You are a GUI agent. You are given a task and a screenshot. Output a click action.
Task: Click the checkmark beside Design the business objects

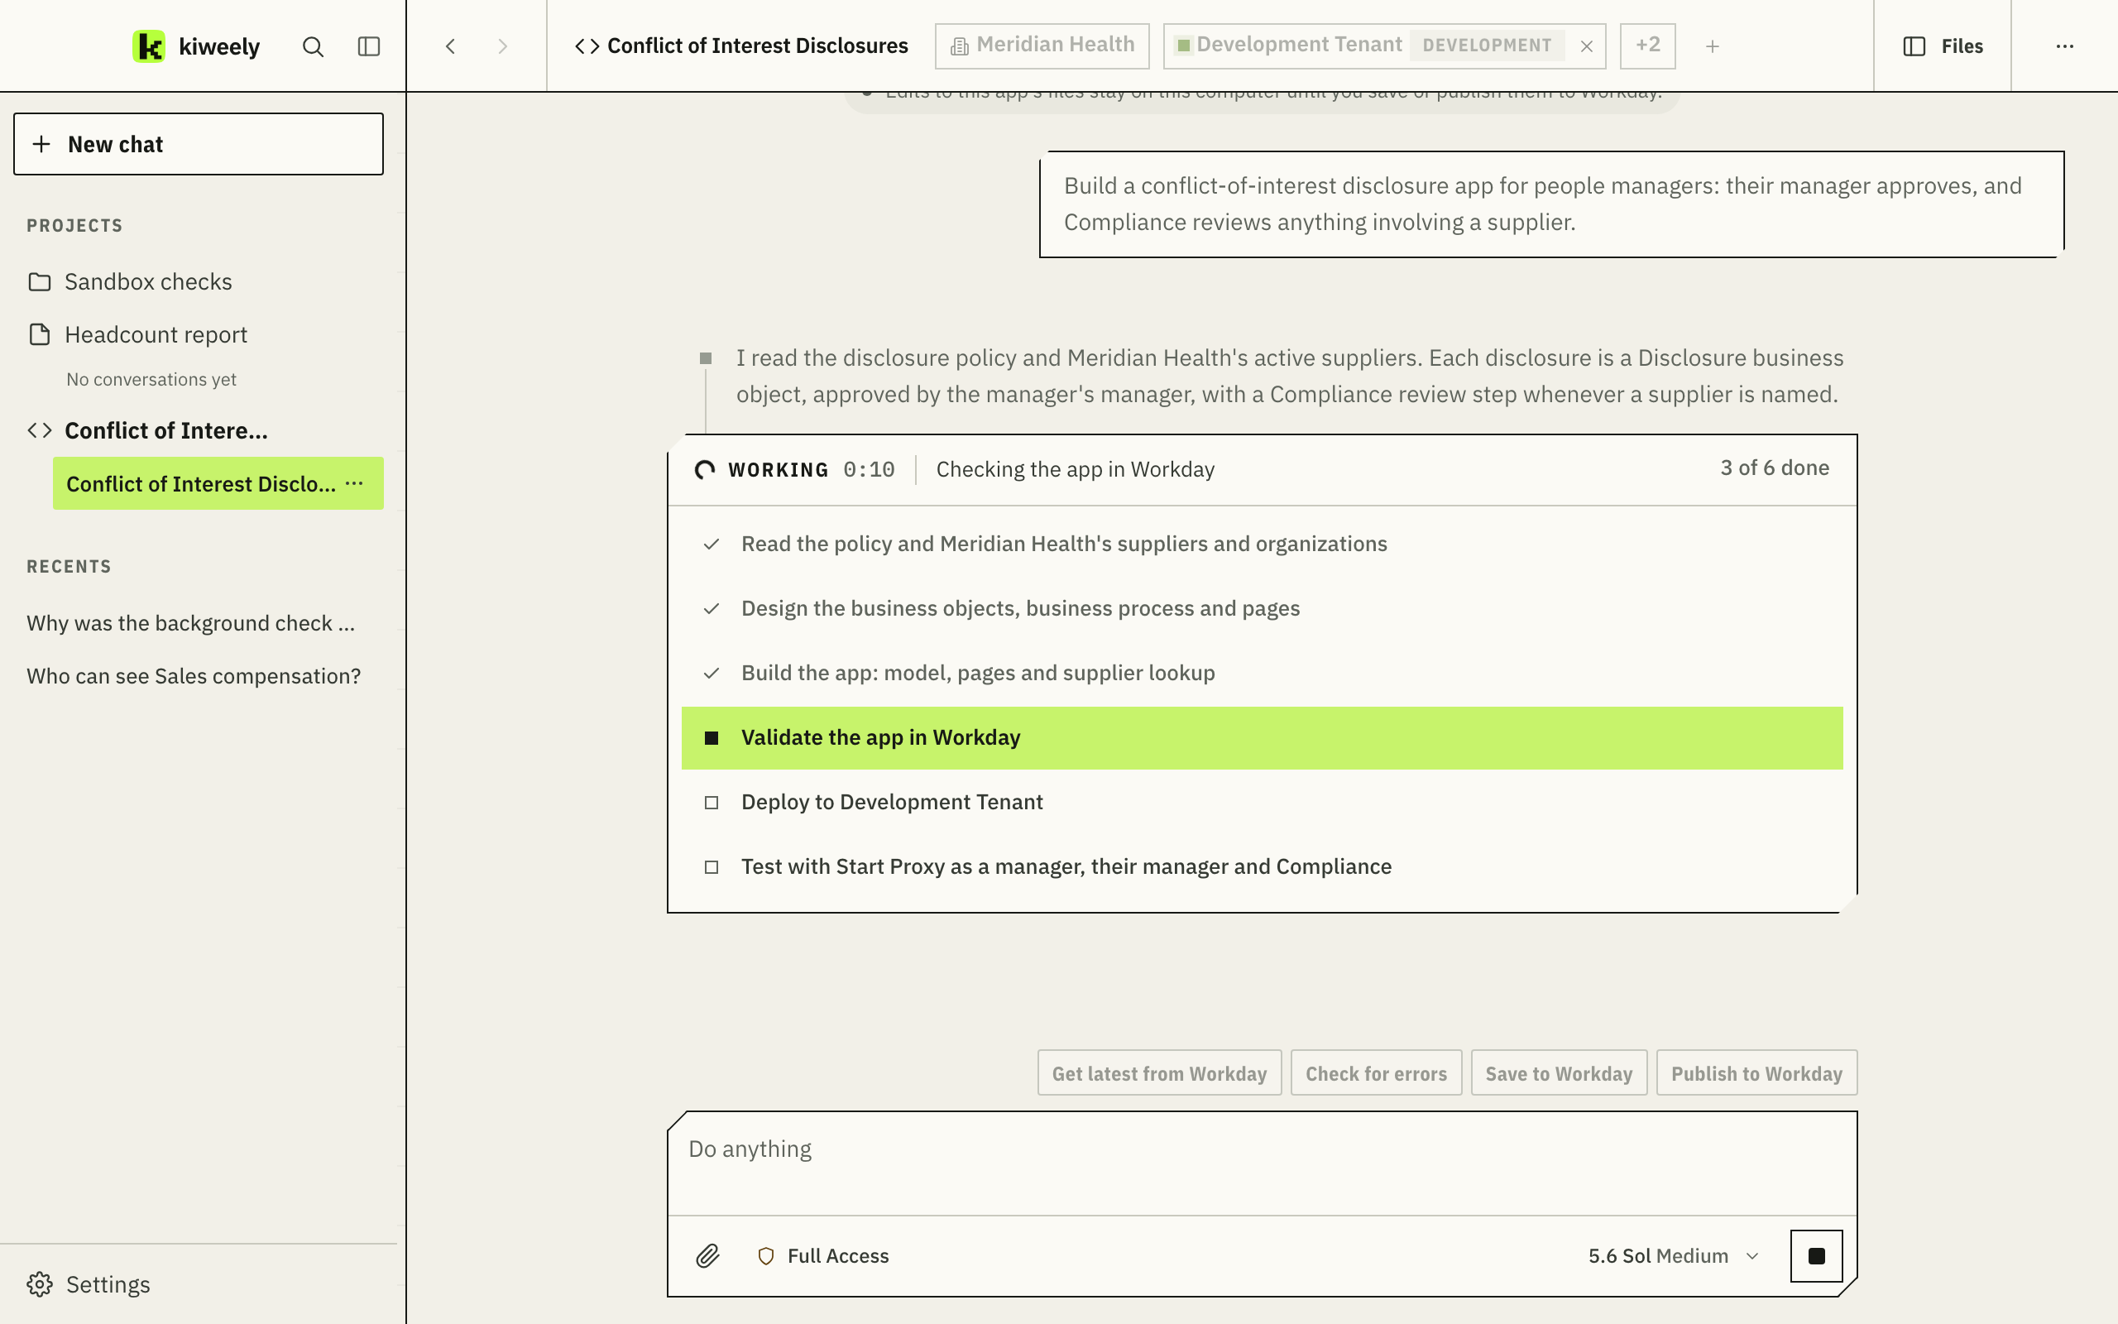[712, 610]
